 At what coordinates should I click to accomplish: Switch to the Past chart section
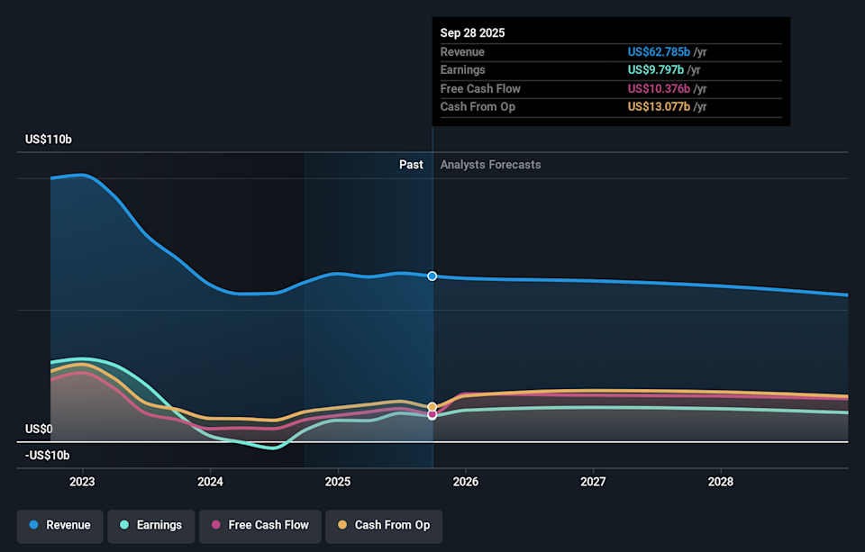[x=411, y=164]
